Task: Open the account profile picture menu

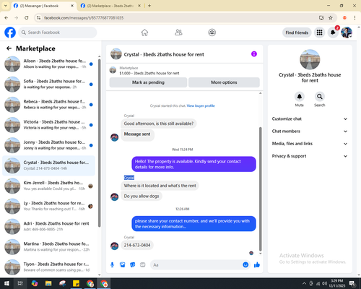Action: coord(347,33)
